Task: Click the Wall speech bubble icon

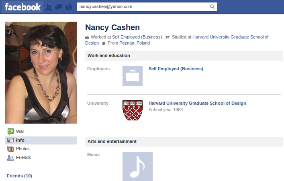Action: coord(10,131)
